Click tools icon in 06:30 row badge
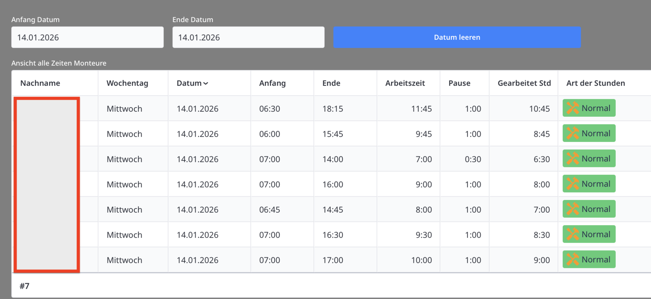Viewport: 651px width, 299px height. pos(572,108)
